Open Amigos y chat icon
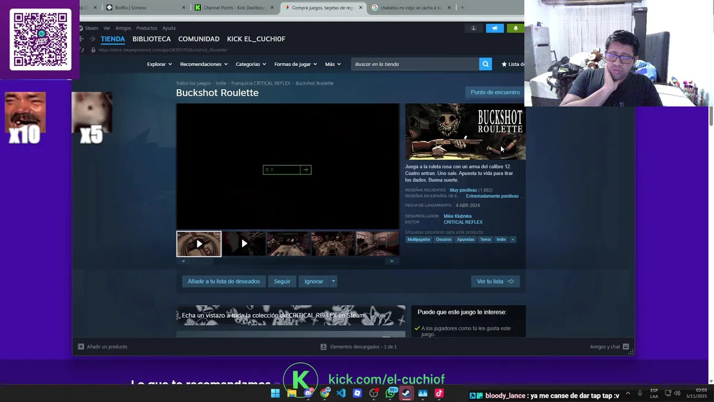Screen dimensions: 714x402 [626, 347]
